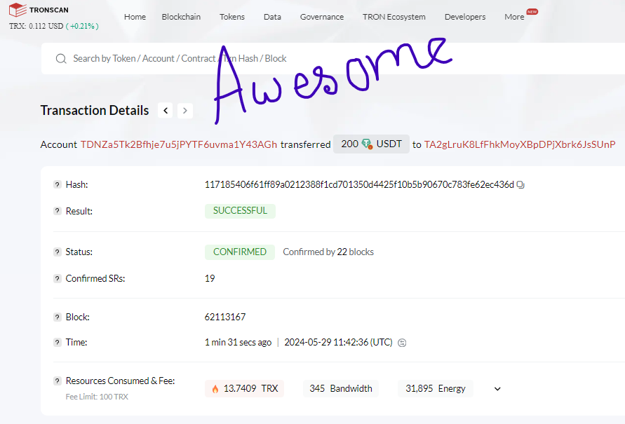Click the 31,895 Energy value
This screenshot has width=625, height=424.
436,388
